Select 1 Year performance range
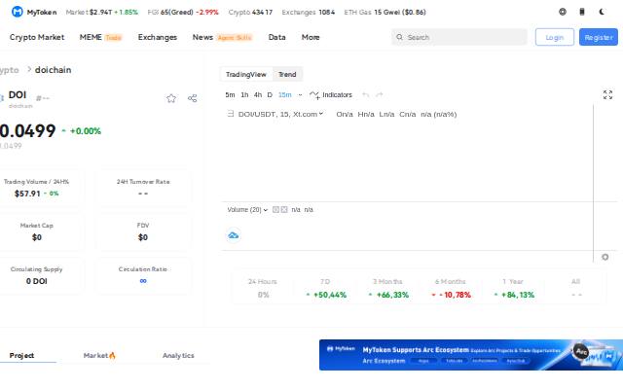623x389 pixels. coord(513,288)
